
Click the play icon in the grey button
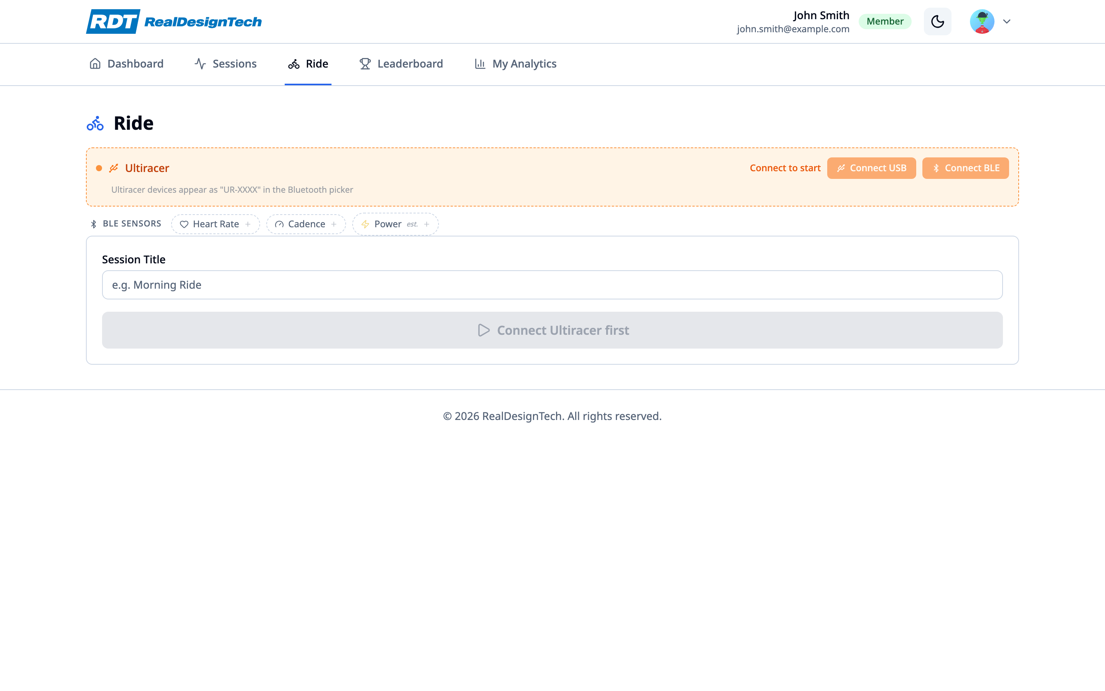(x=483, y=330)
